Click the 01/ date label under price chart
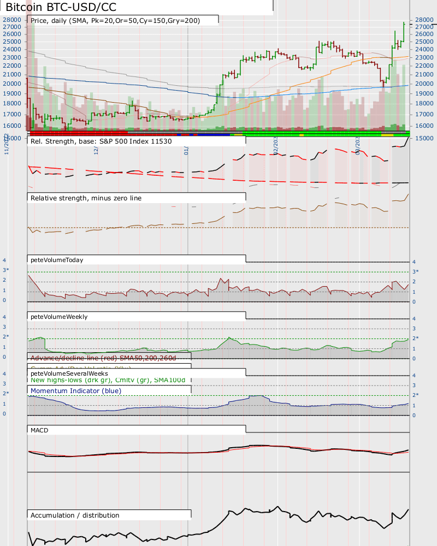 point(186,150)
